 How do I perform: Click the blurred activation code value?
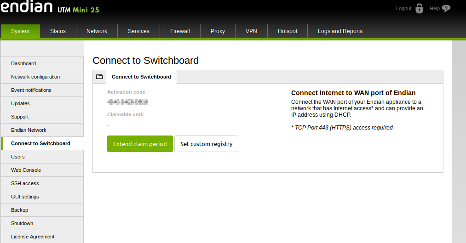[127, 102]
